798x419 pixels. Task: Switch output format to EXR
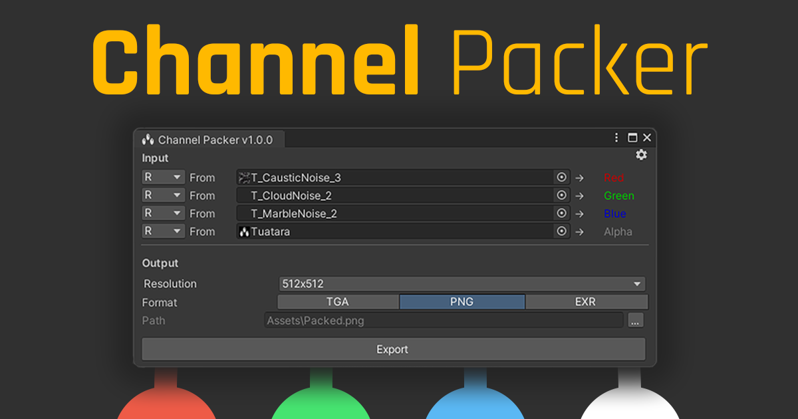[586, 301]
